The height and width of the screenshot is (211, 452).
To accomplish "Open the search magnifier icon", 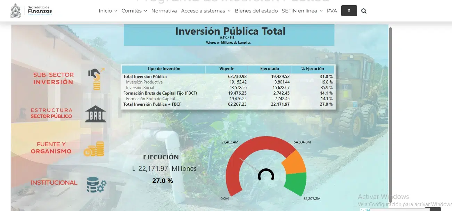I will (364, 11).
